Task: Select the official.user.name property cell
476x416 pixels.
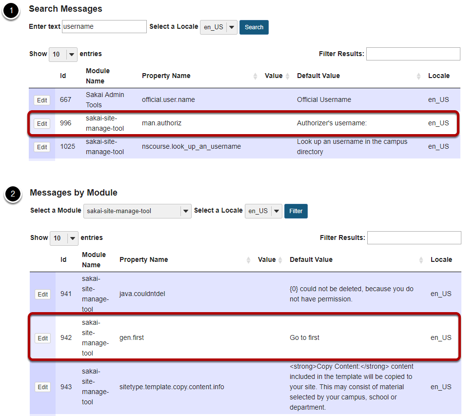Action: tap(168, 99)
